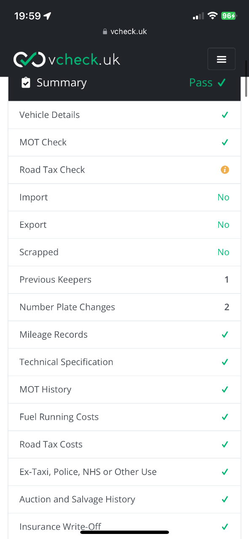Tap the MOT Check green checkmark
The height and width of the screenshot is (539, 249).
pyautogui.click(x=225, y=142)
